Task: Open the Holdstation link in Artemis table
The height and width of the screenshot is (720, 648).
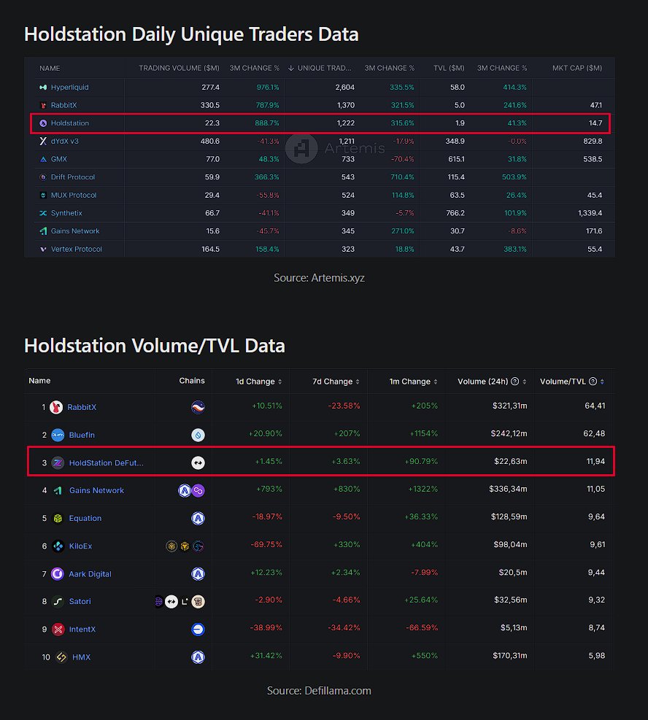Action: 70,123
